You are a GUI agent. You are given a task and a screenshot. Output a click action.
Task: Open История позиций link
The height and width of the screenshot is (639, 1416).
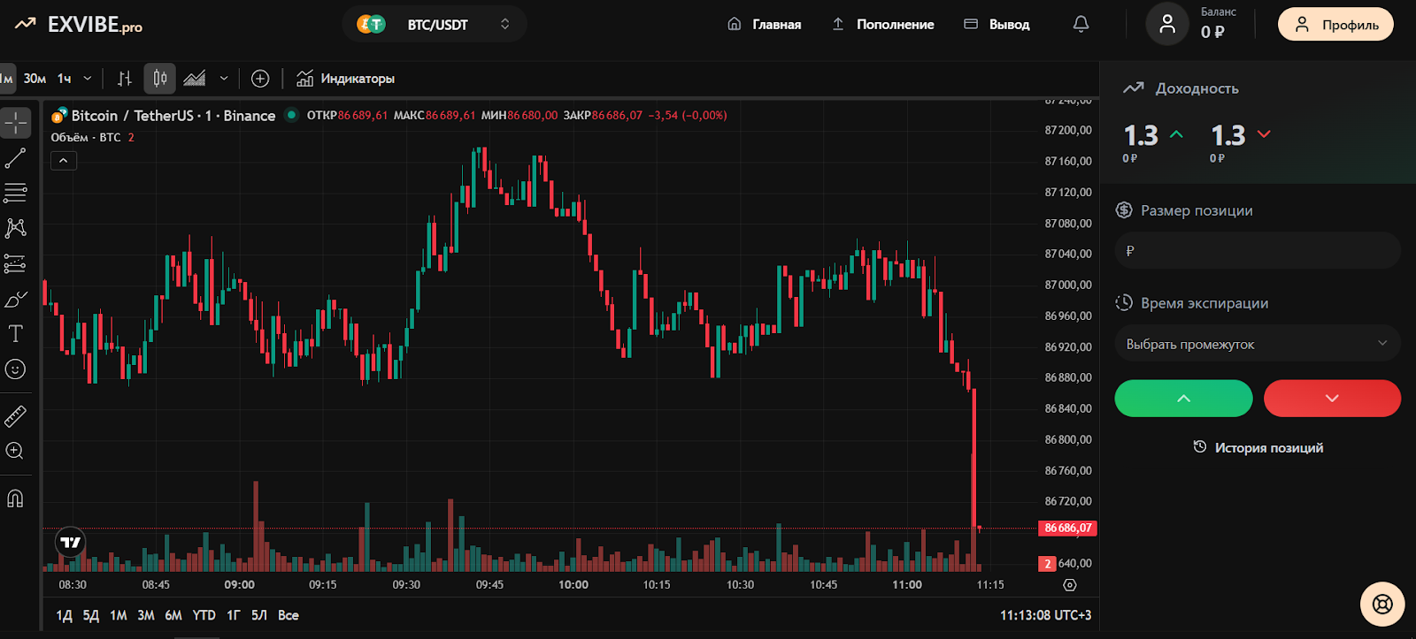pyautogui.click(x=1258, y=448)
